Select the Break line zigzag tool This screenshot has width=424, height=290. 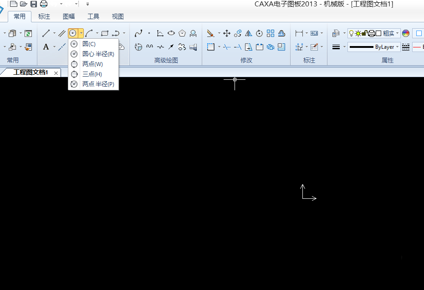(160, 47)
